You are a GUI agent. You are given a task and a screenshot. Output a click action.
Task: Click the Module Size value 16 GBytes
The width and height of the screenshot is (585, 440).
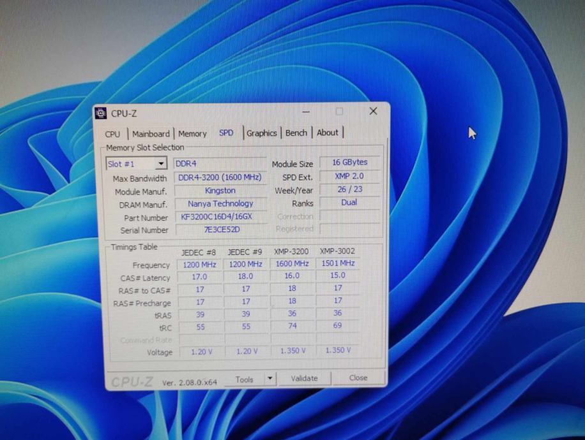(349, 162)
